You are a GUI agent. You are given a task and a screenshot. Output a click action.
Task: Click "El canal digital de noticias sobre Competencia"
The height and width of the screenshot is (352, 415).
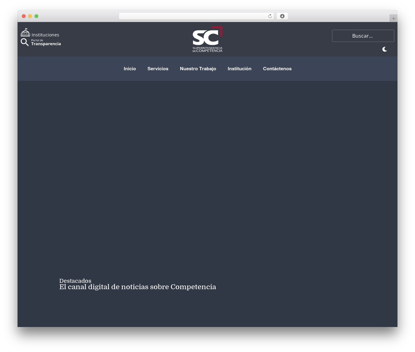(x=138, y=287)
